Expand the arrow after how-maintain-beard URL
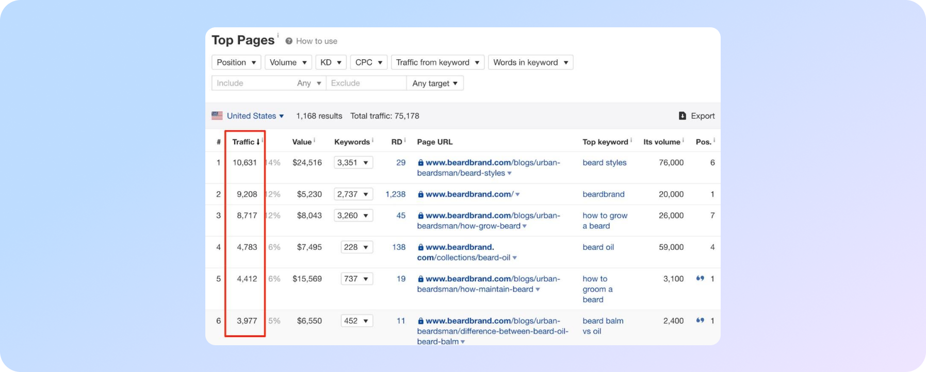The image size is (926, 372). pyautogui.click(x=538, y=290)
